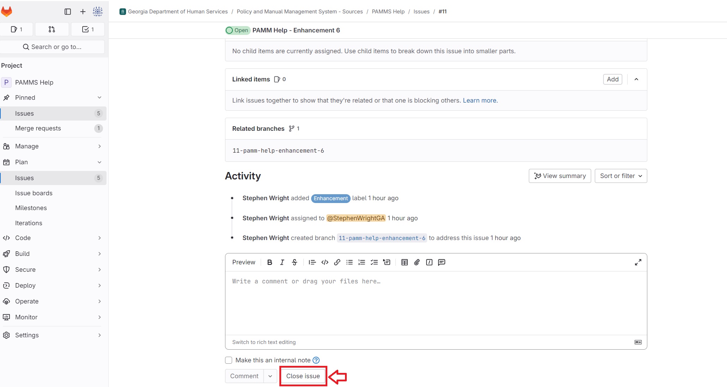Viewport: 727px width, 387px height.
Task: Open Iterations page
Action: pyautogui.click(x=53, y=223)
